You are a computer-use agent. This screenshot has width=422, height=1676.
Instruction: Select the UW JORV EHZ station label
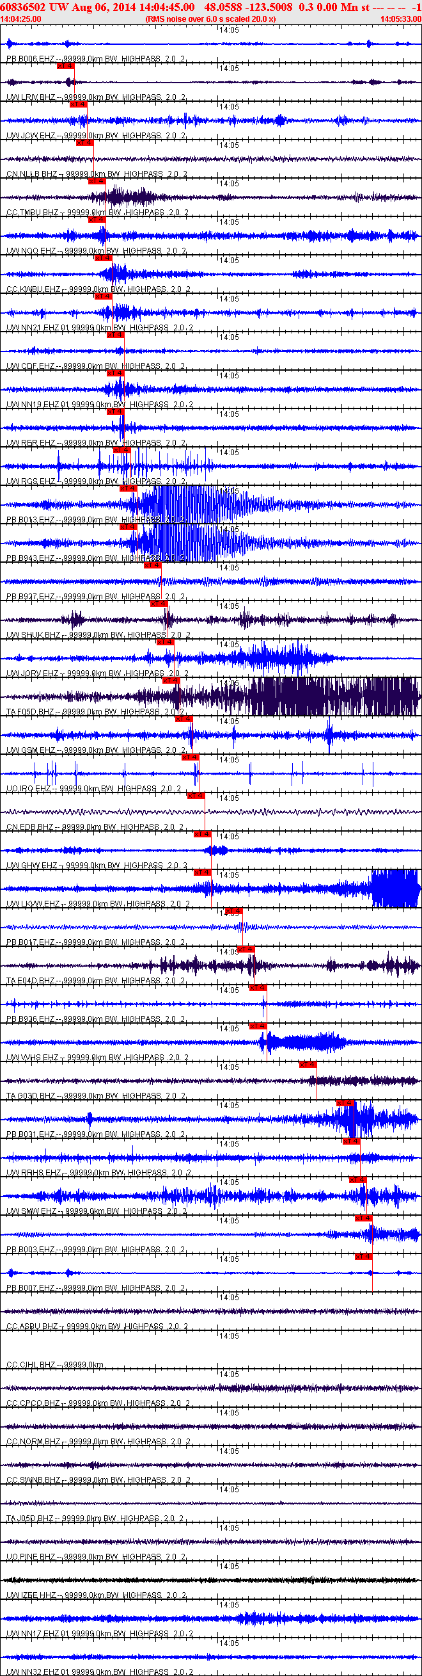click(98, 673)
